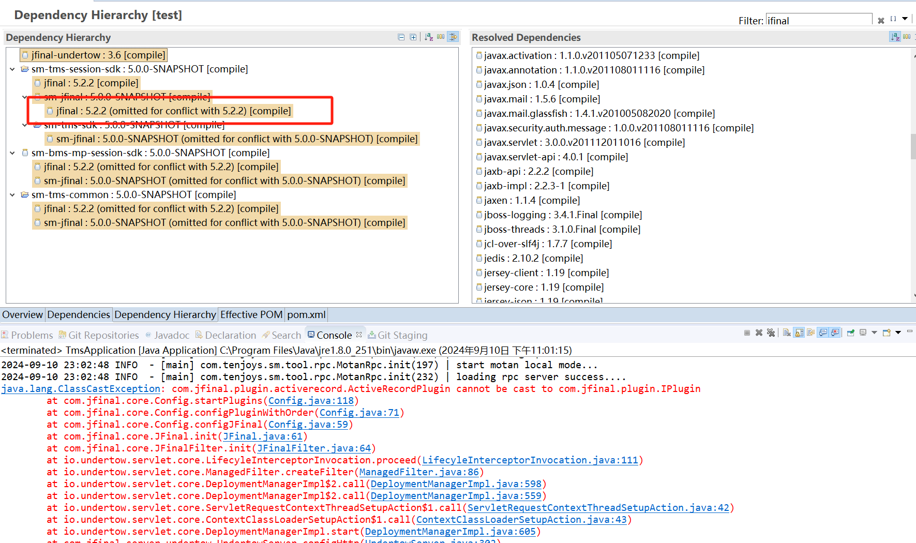The width and height of the screenshot is (916, 543).
Task: Remove all terminated launches in Console
Action: (x=771, y=333)
